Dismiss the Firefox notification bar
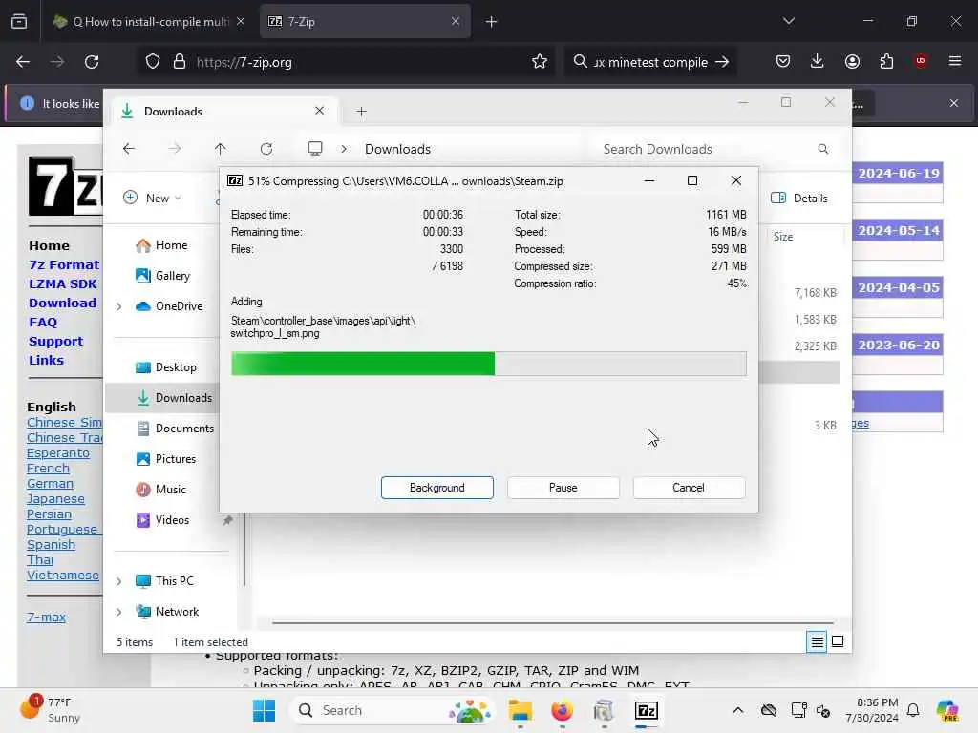The image size is (978, 733). 954,103
